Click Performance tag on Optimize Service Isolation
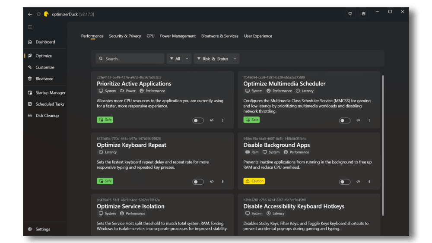 click(x=133, y=214)
